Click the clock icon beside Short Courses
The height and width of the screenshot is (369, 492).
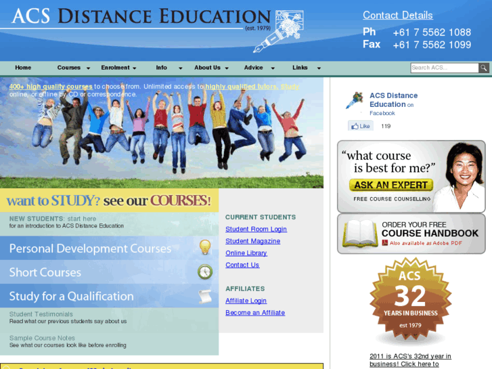click(205, 272)
